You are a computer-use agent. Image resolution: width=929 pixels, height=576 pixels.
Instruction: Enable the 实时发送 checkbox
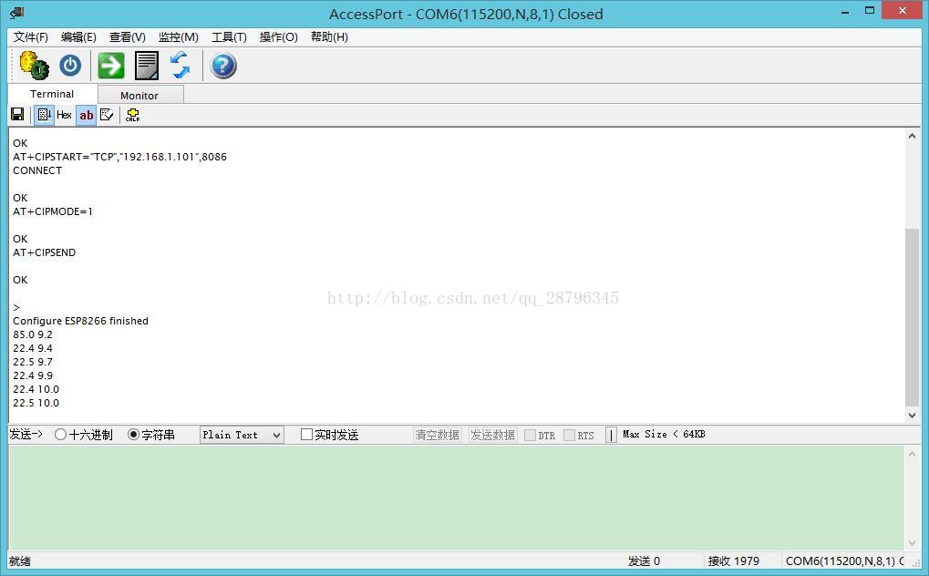[x=306, y=435]
